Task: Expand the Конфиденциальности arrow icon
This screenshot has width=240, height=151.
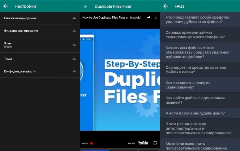Action: (74, 71)
